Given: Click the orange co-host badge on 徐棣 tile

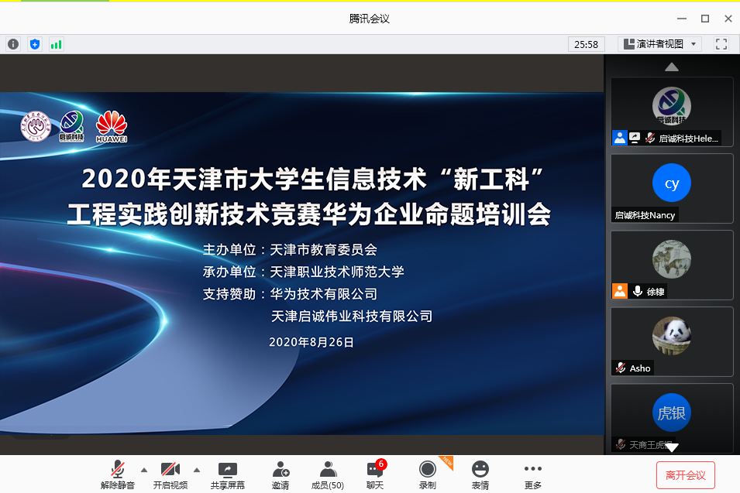Looking at the screenshot, I should 620,291.
